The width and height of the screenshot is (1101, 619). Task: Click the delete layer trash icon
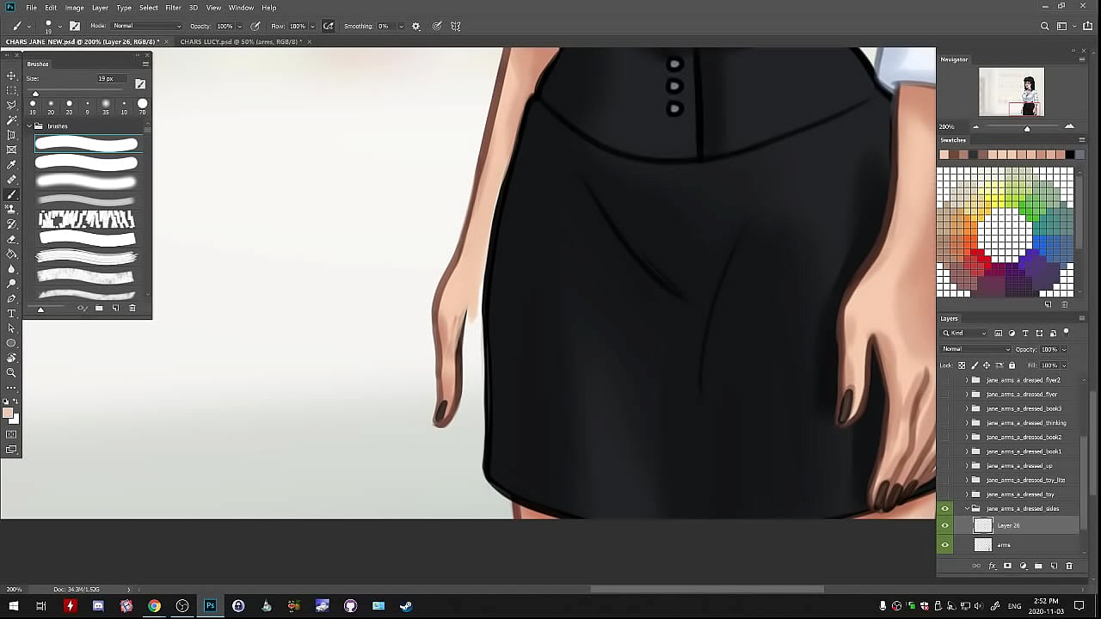click(1069, 566)
